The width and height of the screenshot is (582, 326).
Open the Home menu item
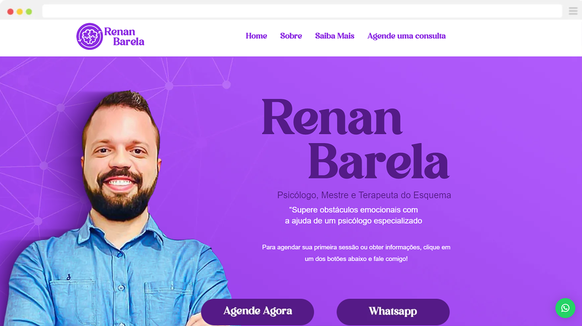coord(256,36)
